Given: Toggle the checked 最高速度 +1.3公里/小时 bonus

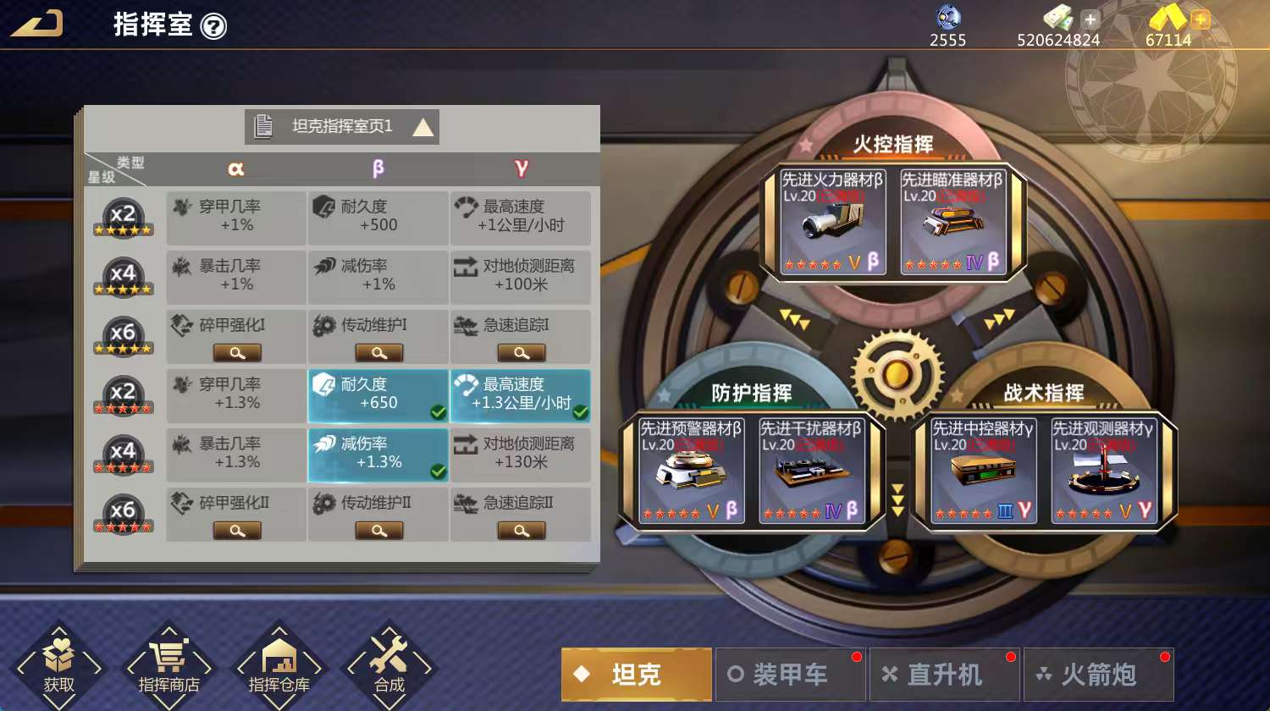Looking at the screenshot, I should pyautogui.click(x=521, y=395).
